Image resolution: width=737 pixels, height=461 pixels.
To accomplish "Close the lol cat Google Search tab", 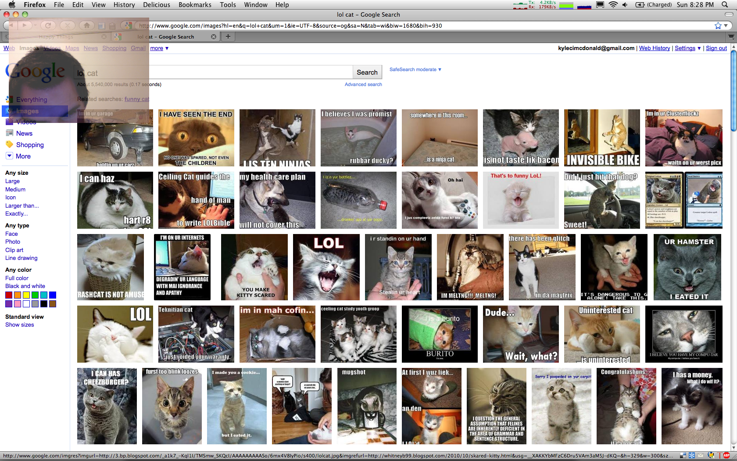I will point(214,37).
